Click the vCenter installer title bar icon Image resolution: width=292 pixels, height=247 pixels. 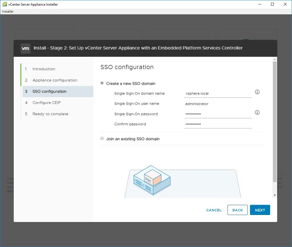point(5,4)
